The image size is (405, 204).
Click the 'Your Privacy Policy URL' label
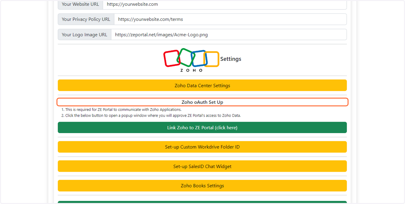(x=86, y=19)
